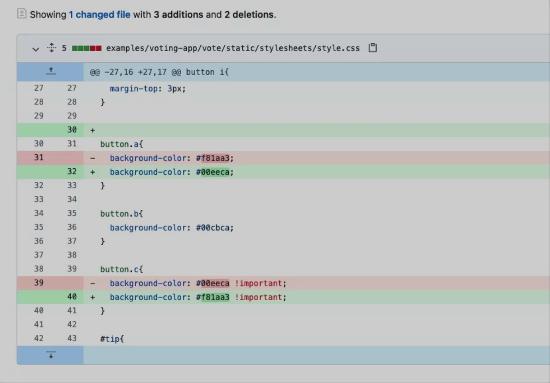The width and height of the screenshot is (550, 383).
Task: Copy the style.css file path
Action: [x=372, y=48]
